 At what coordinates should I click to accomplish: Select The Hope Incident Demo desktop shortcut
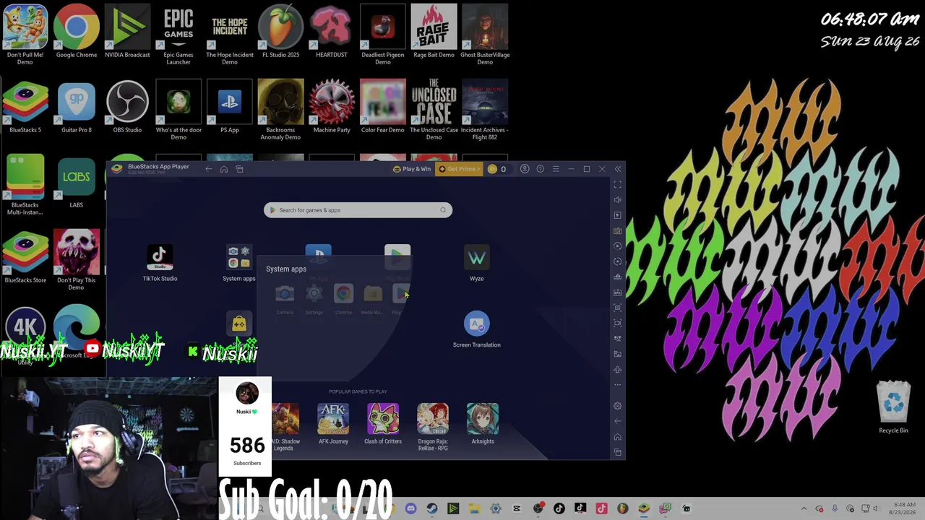[230, 35]
